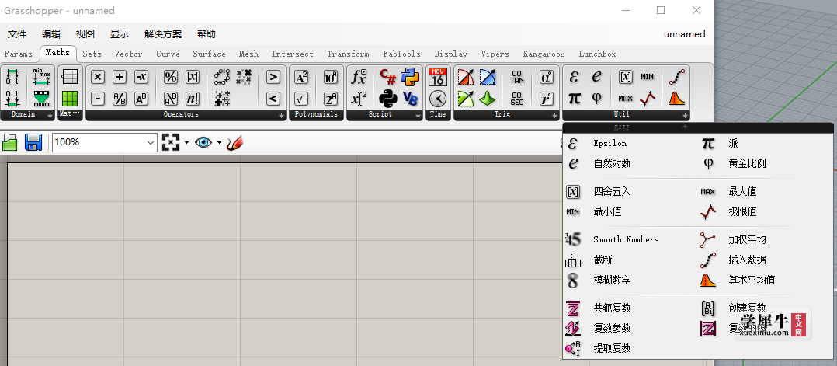
Task: Select the VB Script component icon
Action: point(410,99)
